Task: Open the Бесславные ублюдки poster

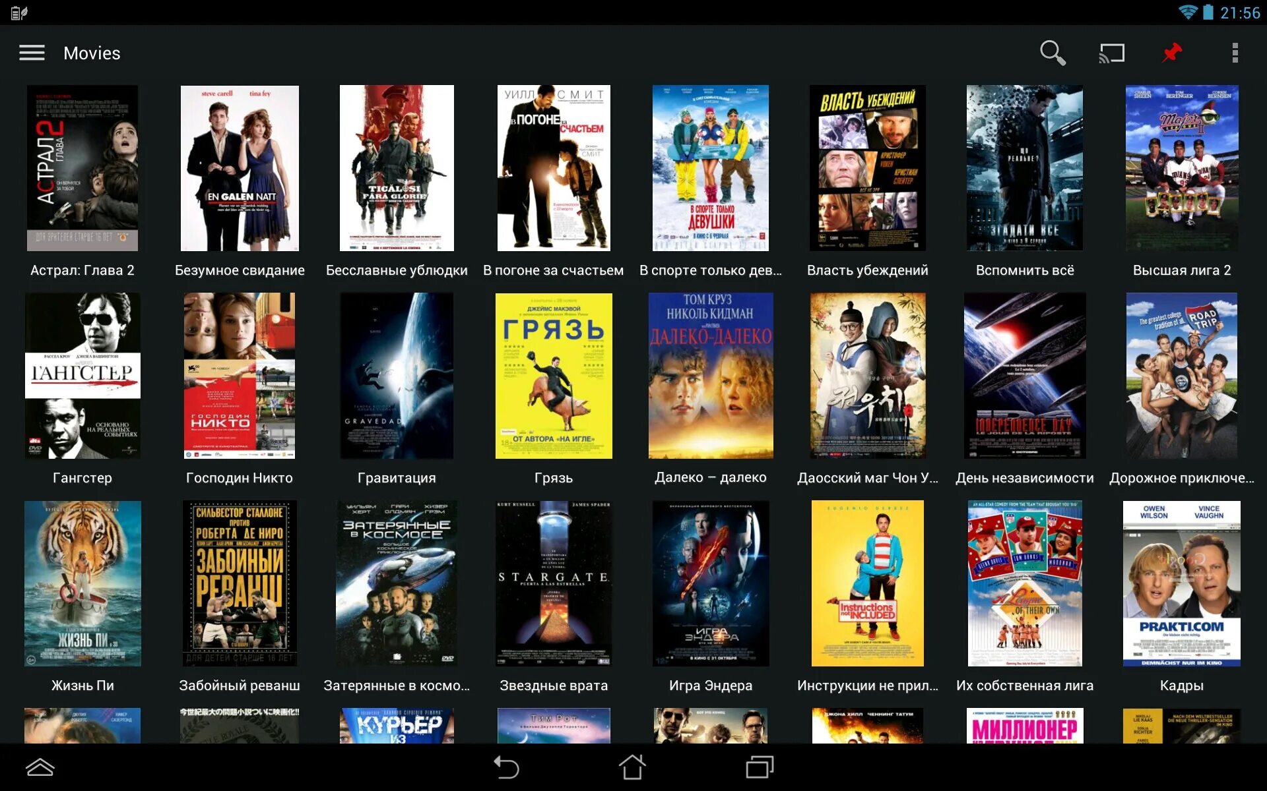Action: pos(397,168)
